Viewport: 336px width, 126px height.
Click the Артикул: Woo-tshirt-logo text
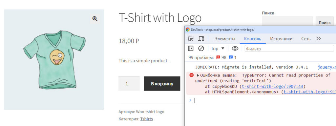(141, 112)
